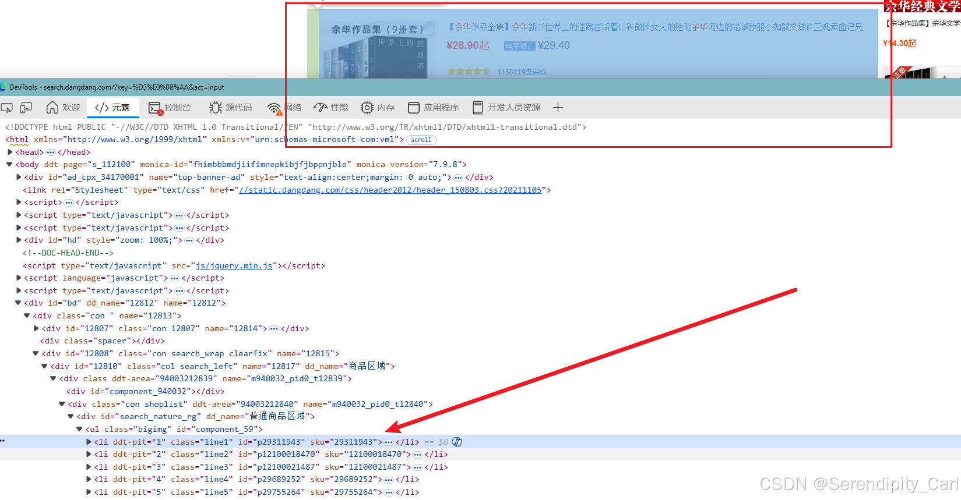
Task: Open the 网络 network tab
Action: (284, 108)
